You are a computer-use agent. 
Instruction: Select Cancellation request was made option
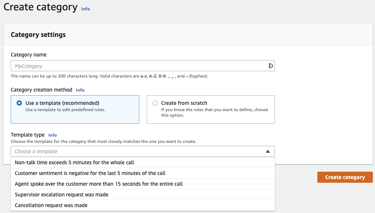click(51, 205)
